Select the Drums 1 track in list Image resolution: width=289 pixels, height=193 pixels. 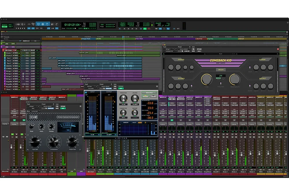[x=9, y=53]
